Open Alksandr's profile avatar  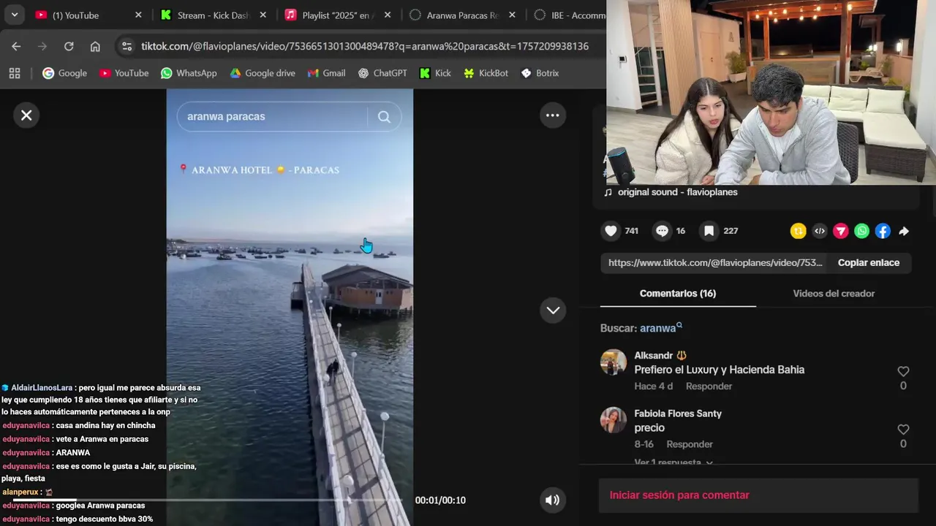(x=614, y=362)
